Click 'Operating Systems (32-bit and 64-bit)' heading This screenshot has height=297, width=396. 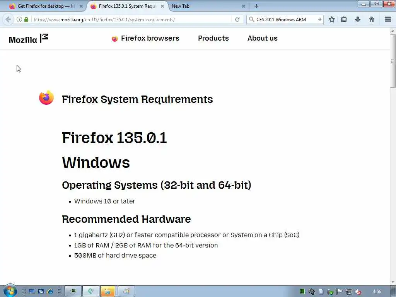click(156, 185)
